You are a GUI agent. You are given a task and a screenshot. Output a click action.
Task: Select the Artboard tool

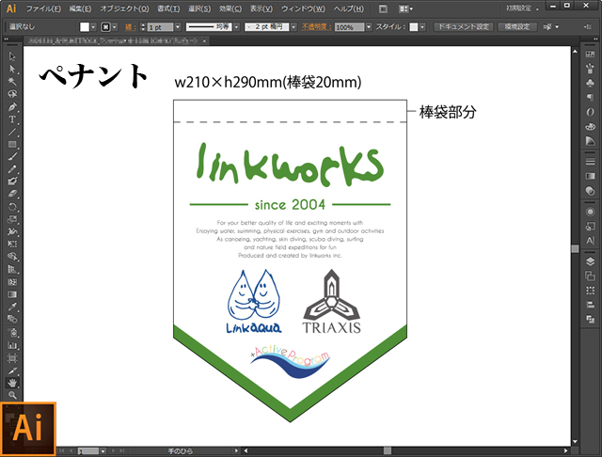[x=12, y=358]
